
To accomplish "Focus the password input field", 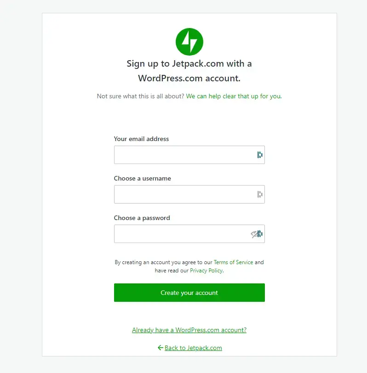I will (189, 234).
